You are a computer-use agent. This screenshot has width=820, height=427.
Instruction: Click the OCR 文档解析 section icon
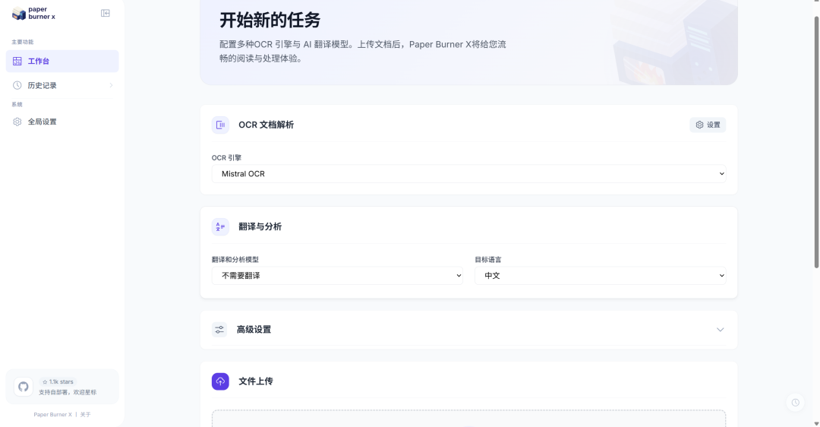220,125
